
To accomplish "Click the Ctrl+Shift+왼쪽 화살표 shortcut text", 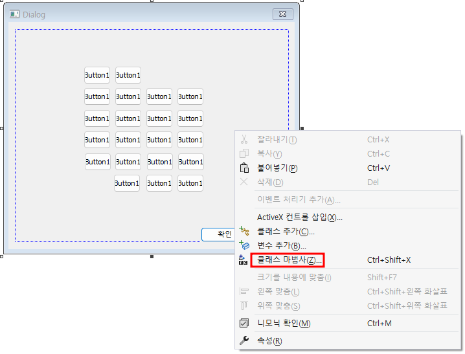I will pyautogui.click(x=407, y=291).
